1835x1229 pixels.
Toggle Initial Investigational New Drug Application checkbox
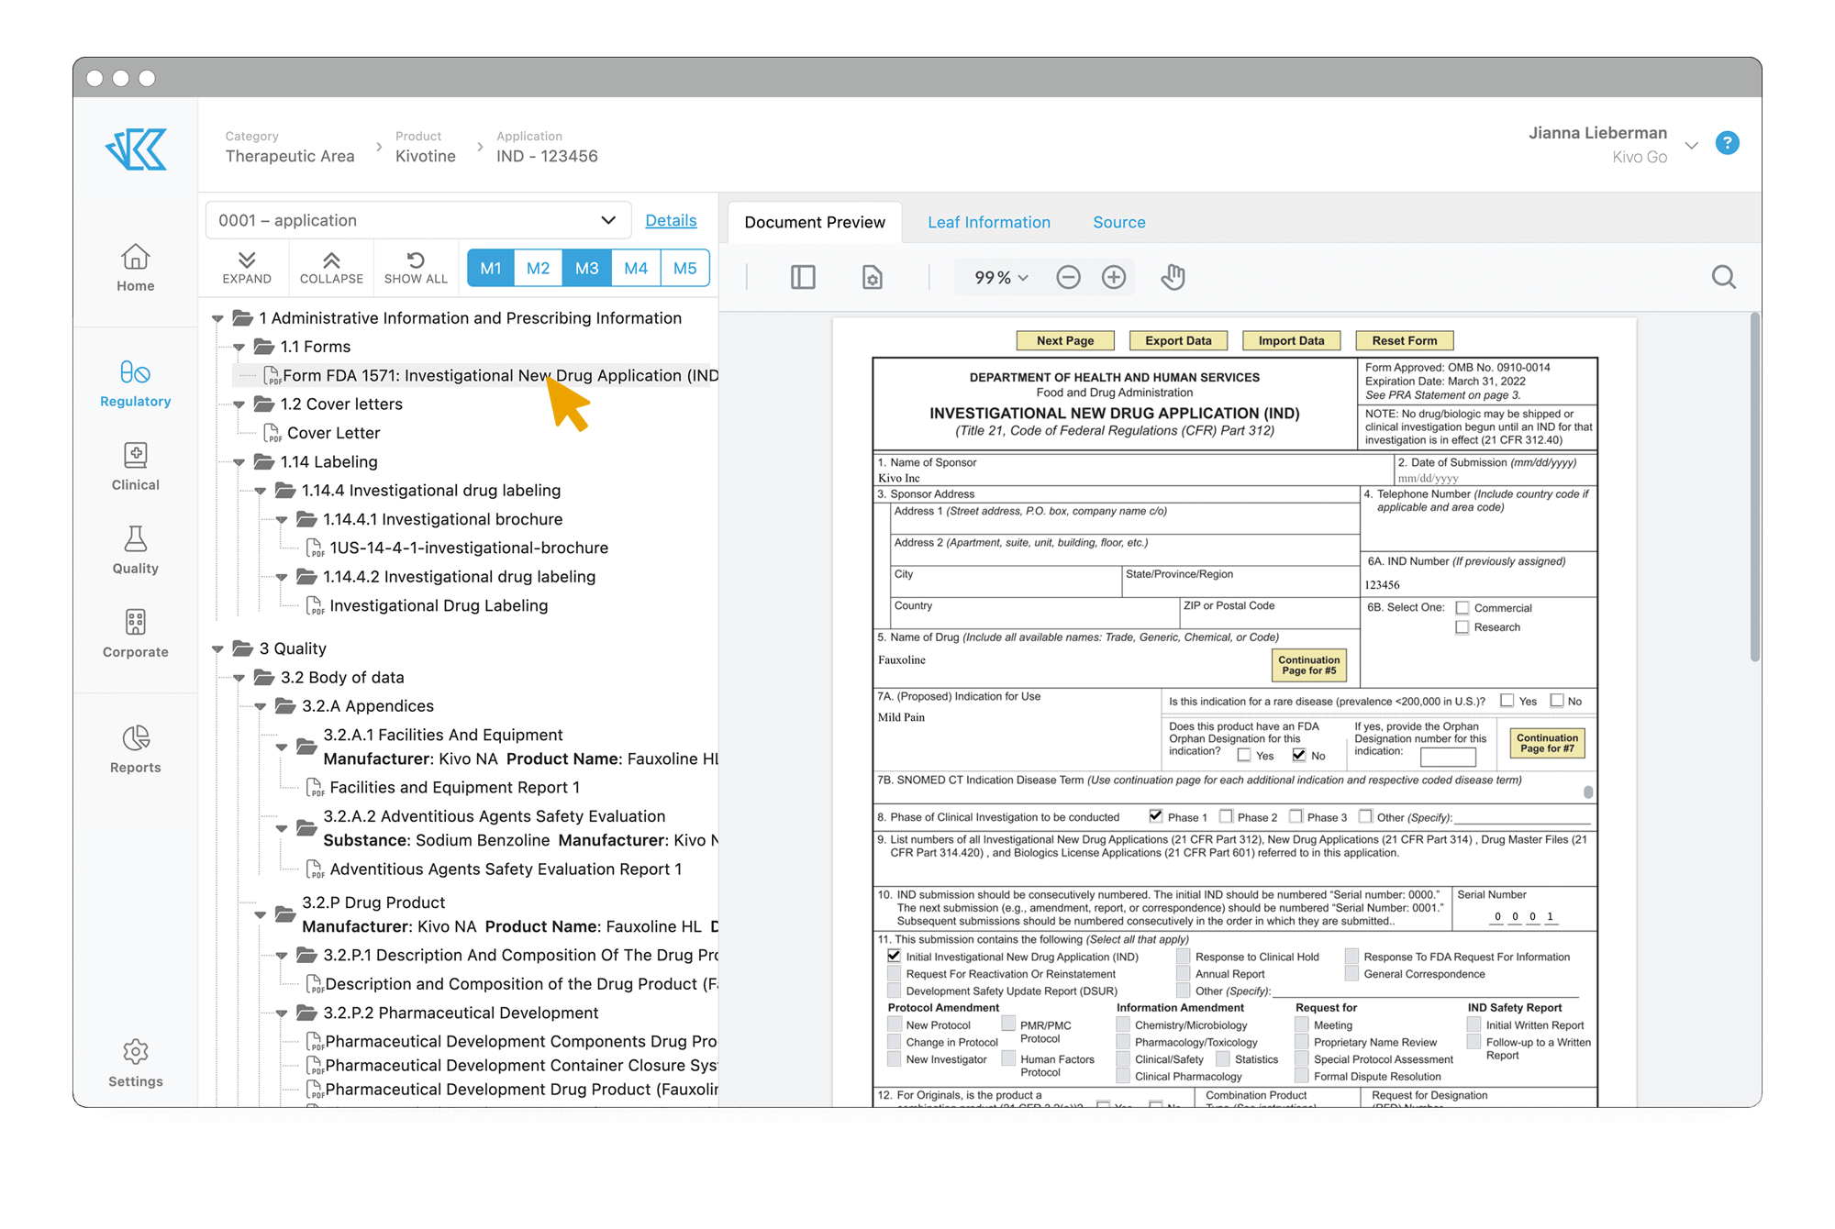tap(895, 956)
